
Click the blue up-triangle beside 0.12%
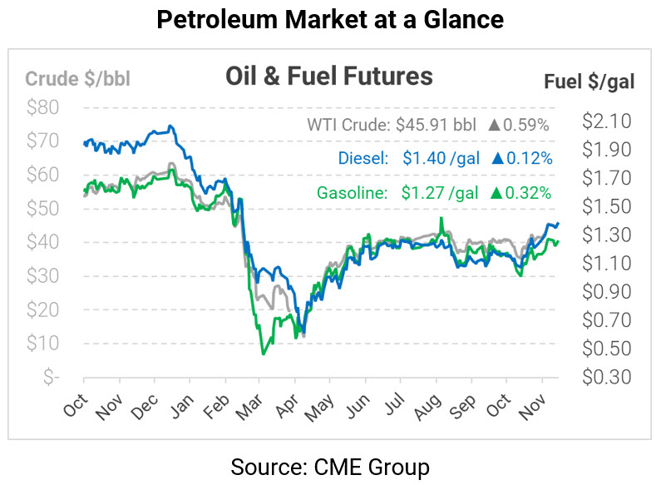(495, 159)
